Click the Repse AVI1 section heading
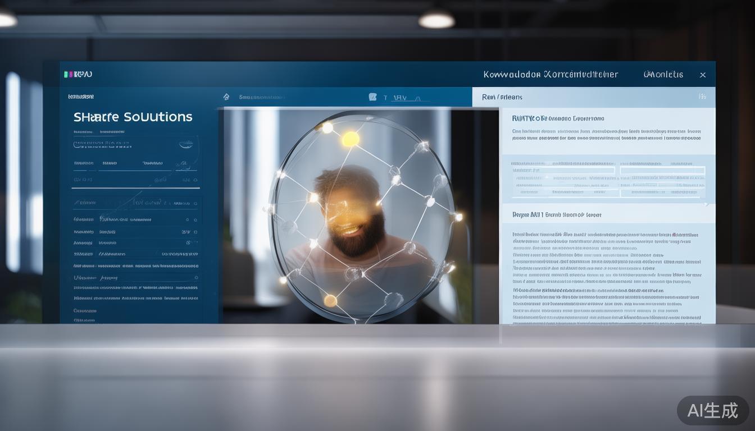Screen dimensions: 755x431 pos(556,214)
